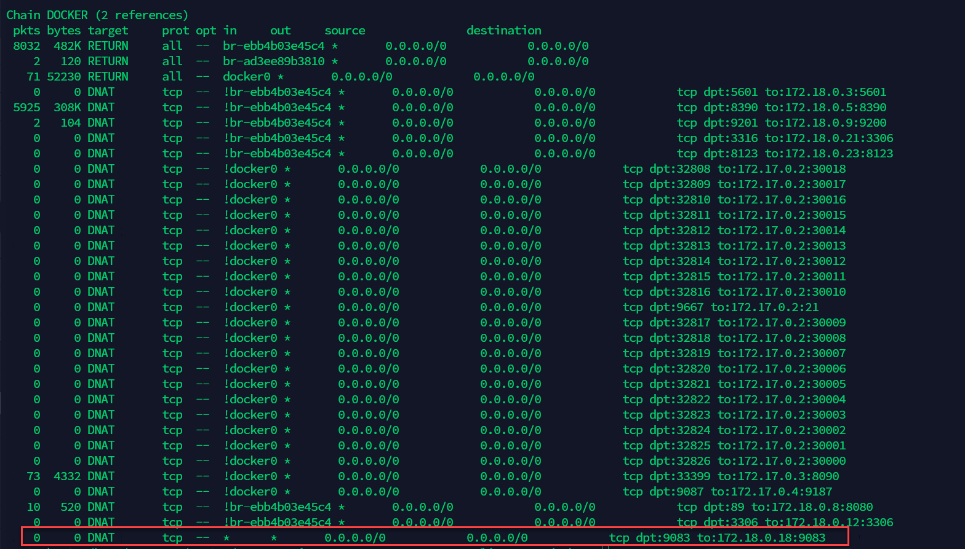The width and height of the screenshot is (965, 549).
Task: Click 'tcp dpt:89 to:172.18.0.8:8080' text
Action: coord(775,507)
